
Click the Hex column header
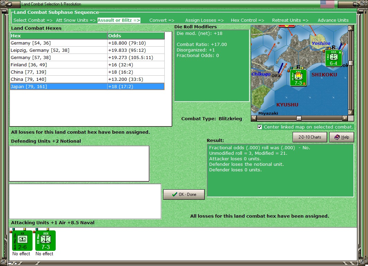[x=58, y=36]
